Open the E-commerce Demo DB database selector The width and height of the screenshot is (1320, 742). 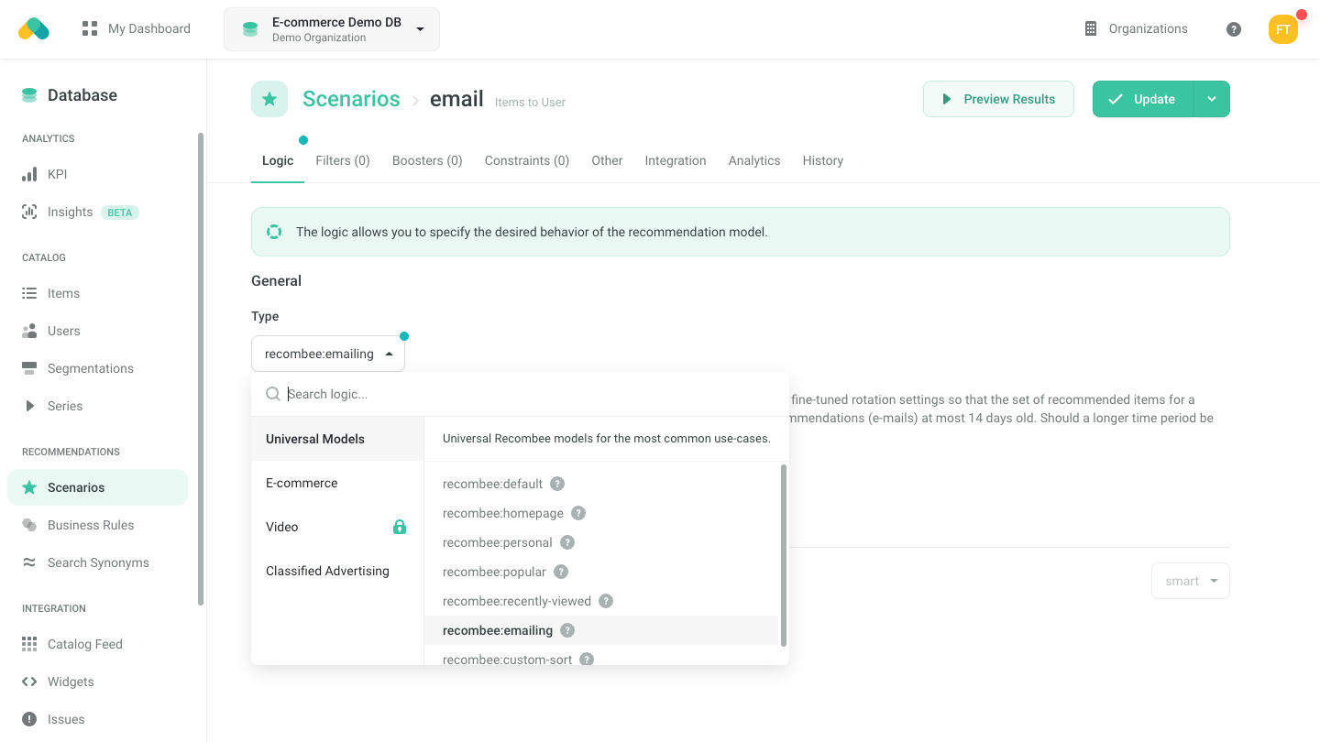click(x=332, y=29)
